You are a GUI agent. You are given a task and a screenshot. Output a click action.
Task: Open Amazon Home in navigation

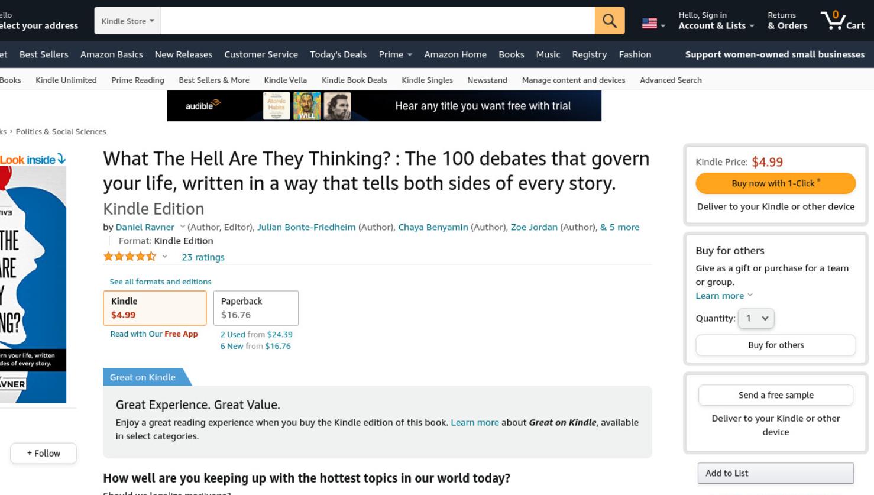tap(455, 54)
